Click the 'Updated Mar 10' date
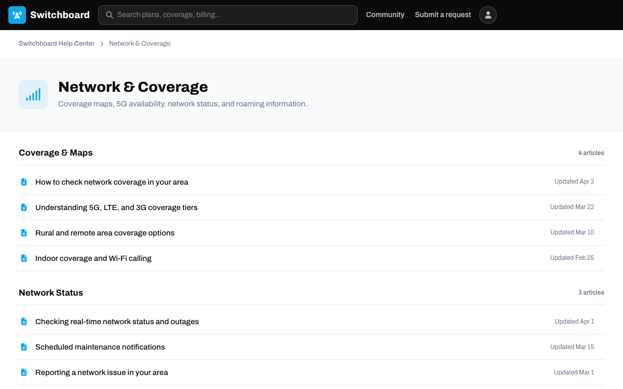Screen dimensions: 623x389 [572, 232]
